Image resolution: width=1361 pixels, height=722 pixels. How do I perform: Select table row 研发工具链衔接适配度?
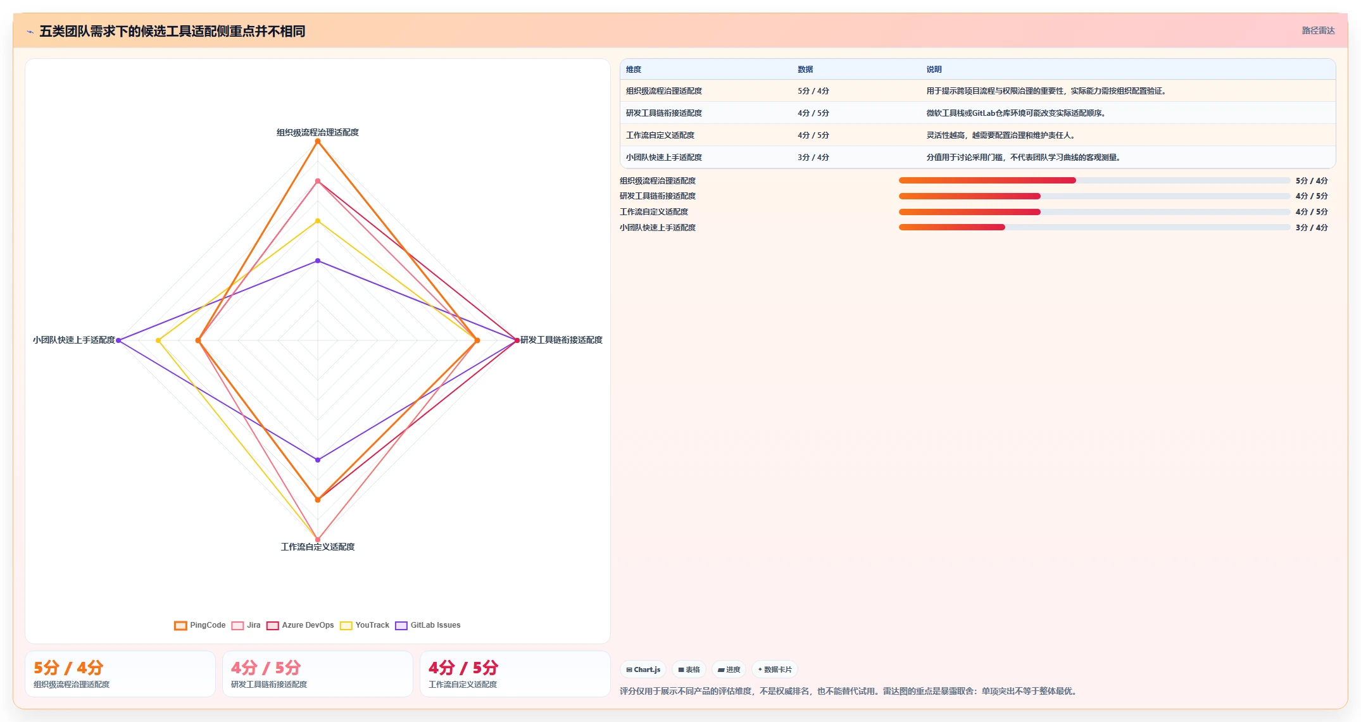click(977, 113)
